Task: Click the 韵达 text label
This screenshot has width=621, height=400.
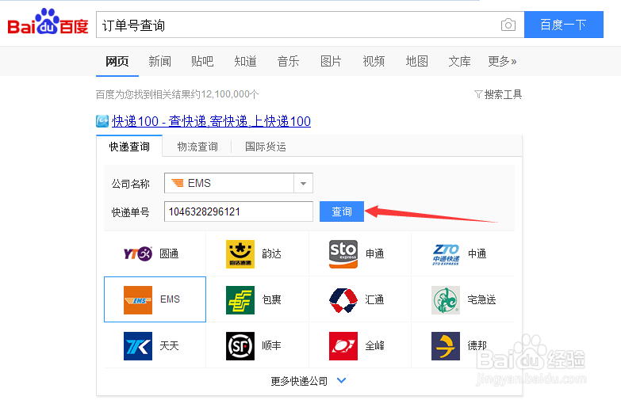Action: [272, 253]
